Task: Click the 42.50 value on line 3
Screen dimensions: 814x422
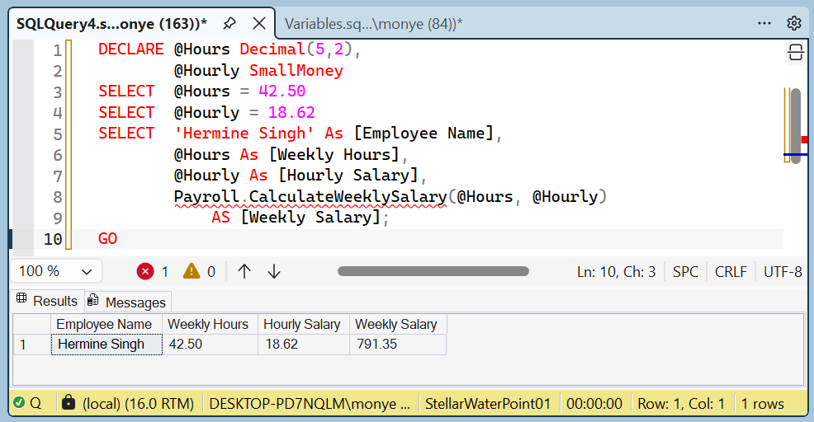Action: click(282, 91)
